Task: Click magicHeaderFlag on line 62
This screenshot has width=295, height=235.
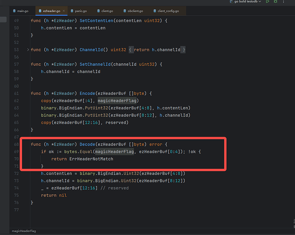Action: (x=117, y=101)
